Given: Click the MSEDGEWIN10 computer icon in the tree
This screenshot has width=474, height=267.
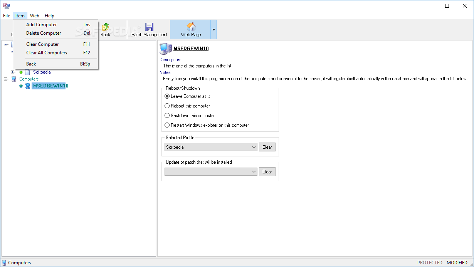Looking at the screenshot, I should 27,86.
